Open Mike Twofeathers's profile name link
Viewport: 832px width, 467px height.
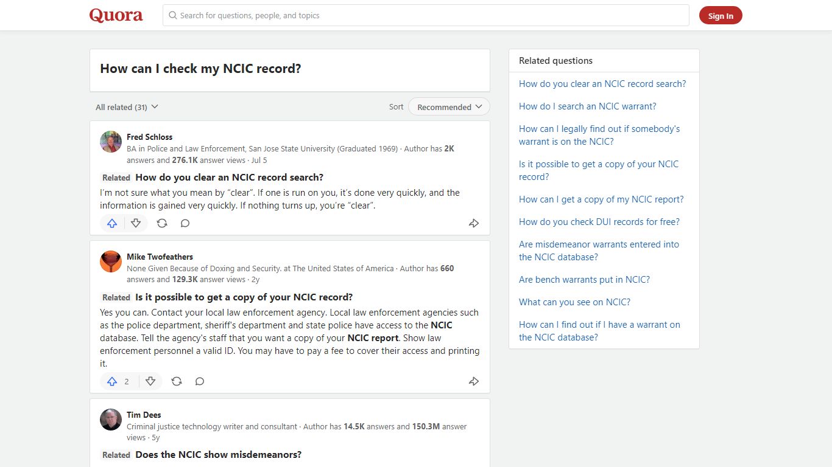coord(160,257)
